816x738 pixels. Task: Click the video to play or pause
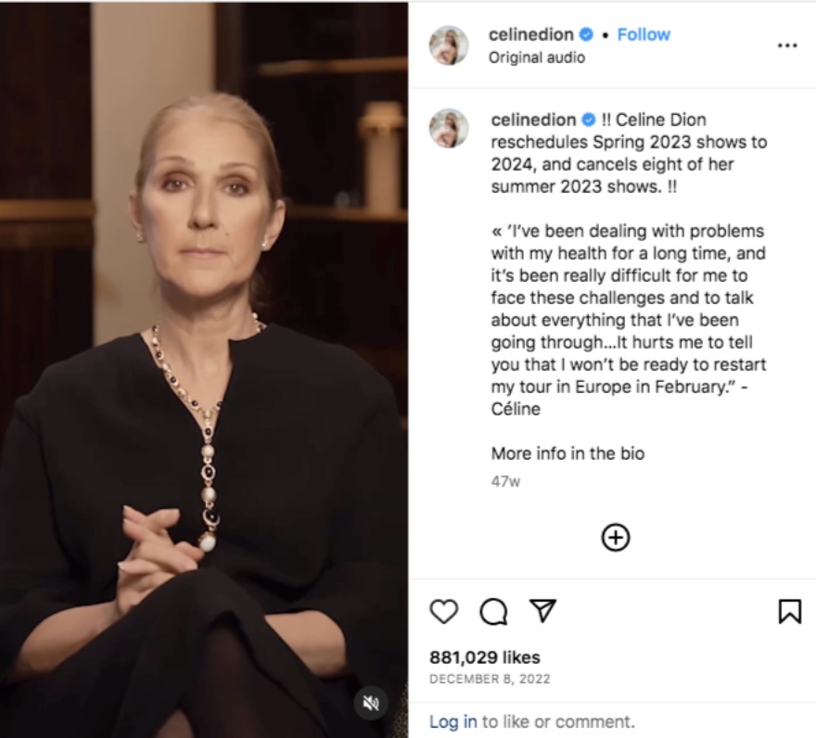[204, 371]
